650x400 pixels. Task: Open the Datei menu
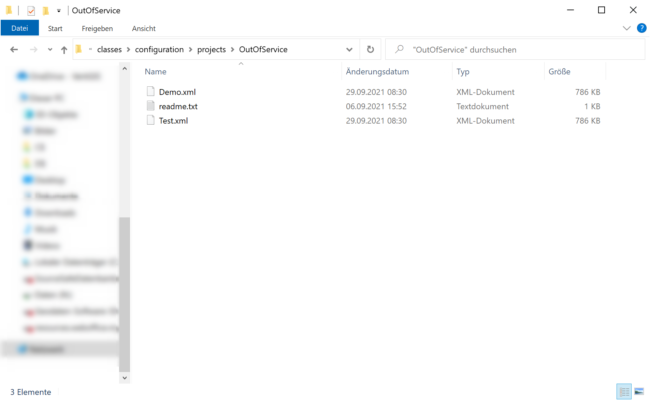(x=19, y=28)
